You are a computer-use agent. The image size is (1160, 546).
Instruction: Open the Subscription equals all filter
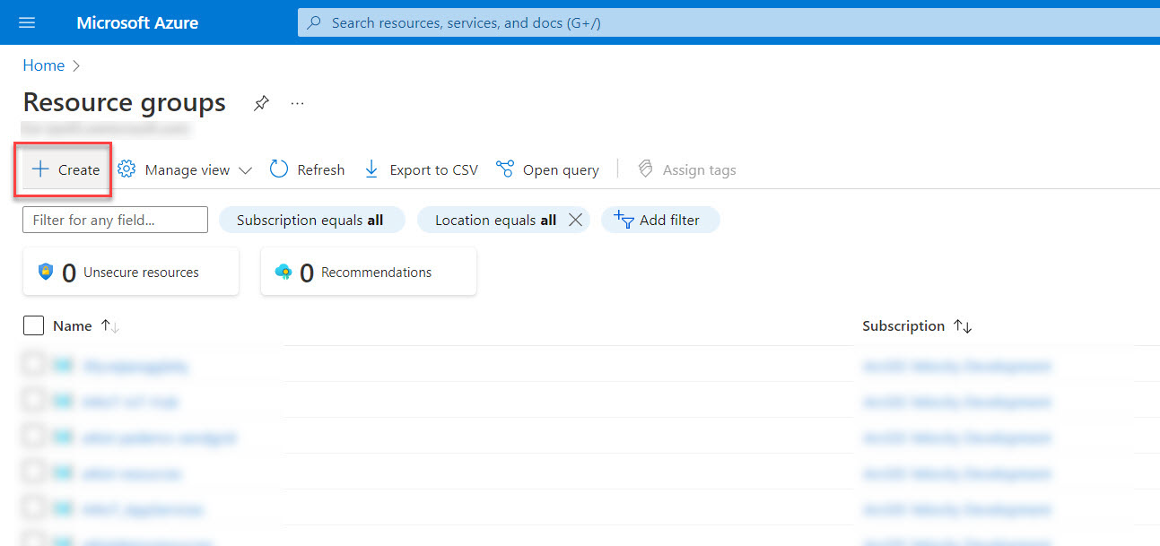click(x=311, y=219)
